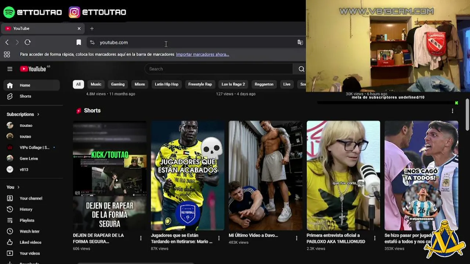Click the browser forward arrow
Image resolution: width=470 pixels, height=264 pixels.
point(17,43)
